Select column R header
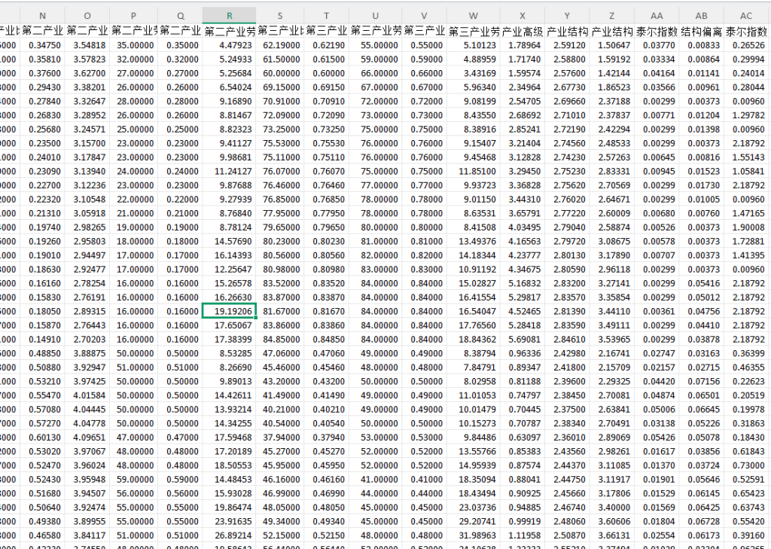This screenshot has height=549, width=771. (229, 16)
